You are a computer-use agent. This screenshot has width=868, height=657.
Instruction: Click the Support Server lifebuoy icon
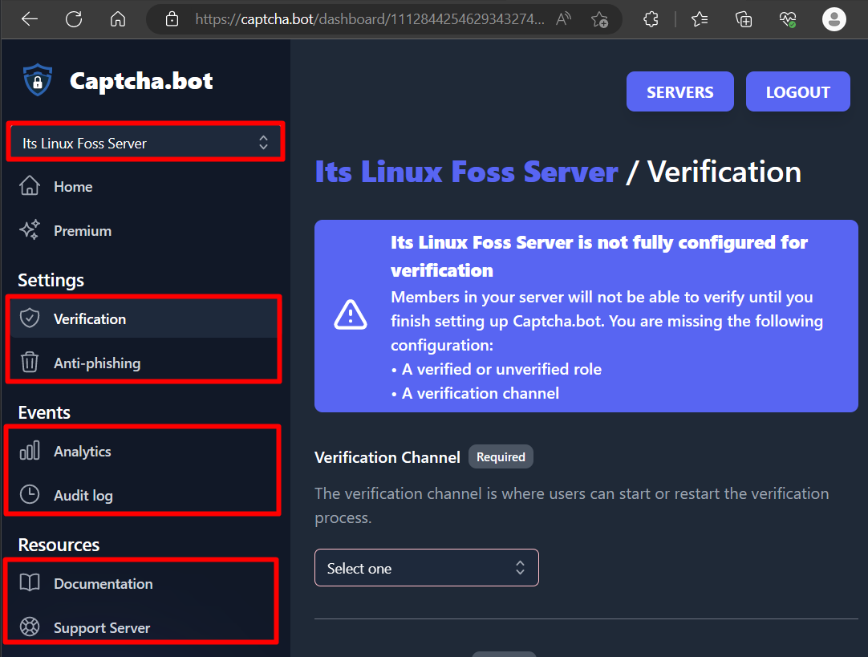[x=30, y=627]
